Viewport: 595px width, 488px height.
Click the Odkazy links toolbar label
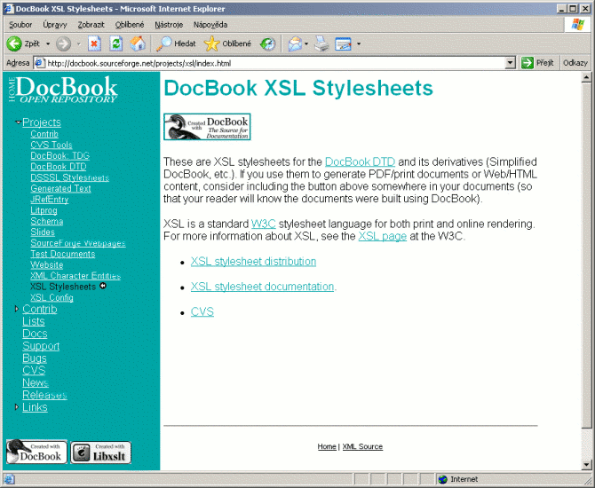coord(575,63)
